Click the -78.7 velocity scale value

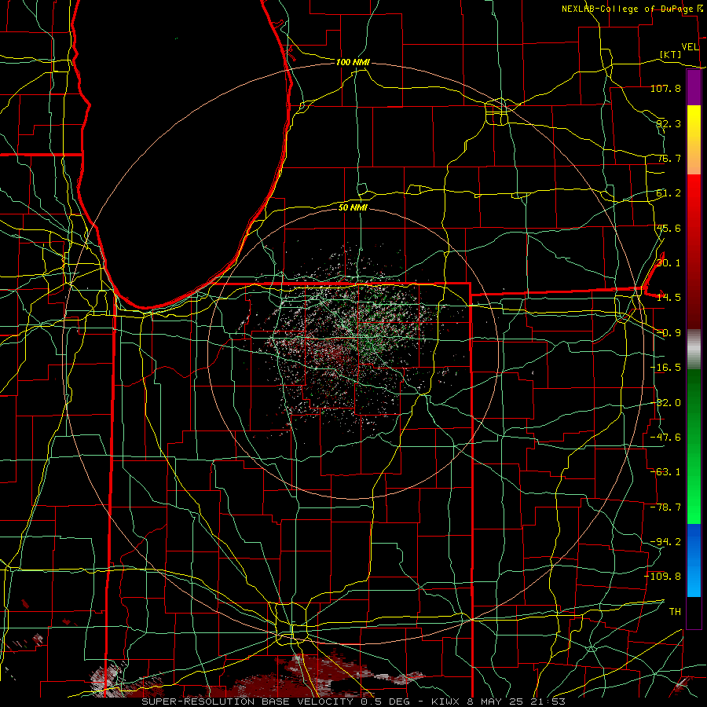tap(665, 507)
